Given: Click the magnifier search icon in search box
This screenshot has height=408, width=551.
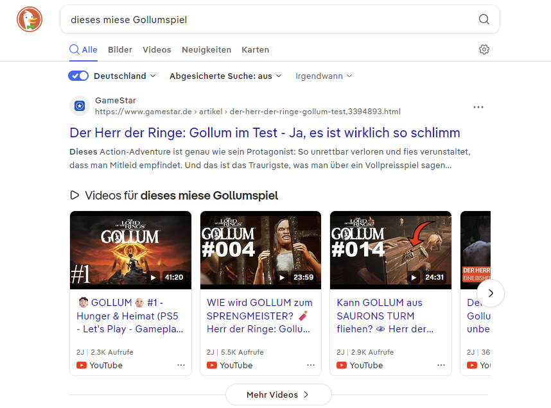Looking at the screenshot, I should click(484, 19).
